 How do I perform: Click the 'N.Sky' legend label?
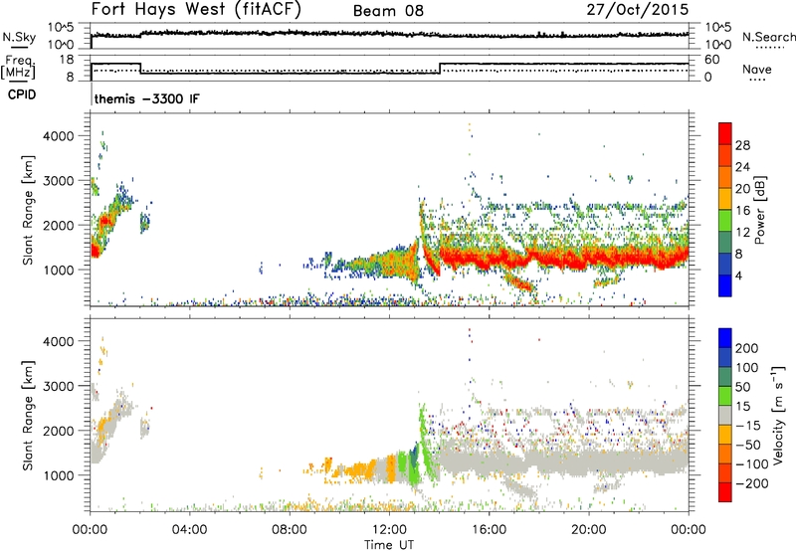pyautogui.click(x=19, y=37)
